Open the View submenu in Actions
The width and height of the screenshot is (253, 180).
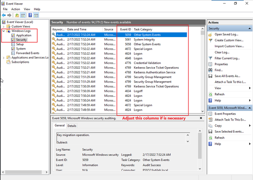218,88
